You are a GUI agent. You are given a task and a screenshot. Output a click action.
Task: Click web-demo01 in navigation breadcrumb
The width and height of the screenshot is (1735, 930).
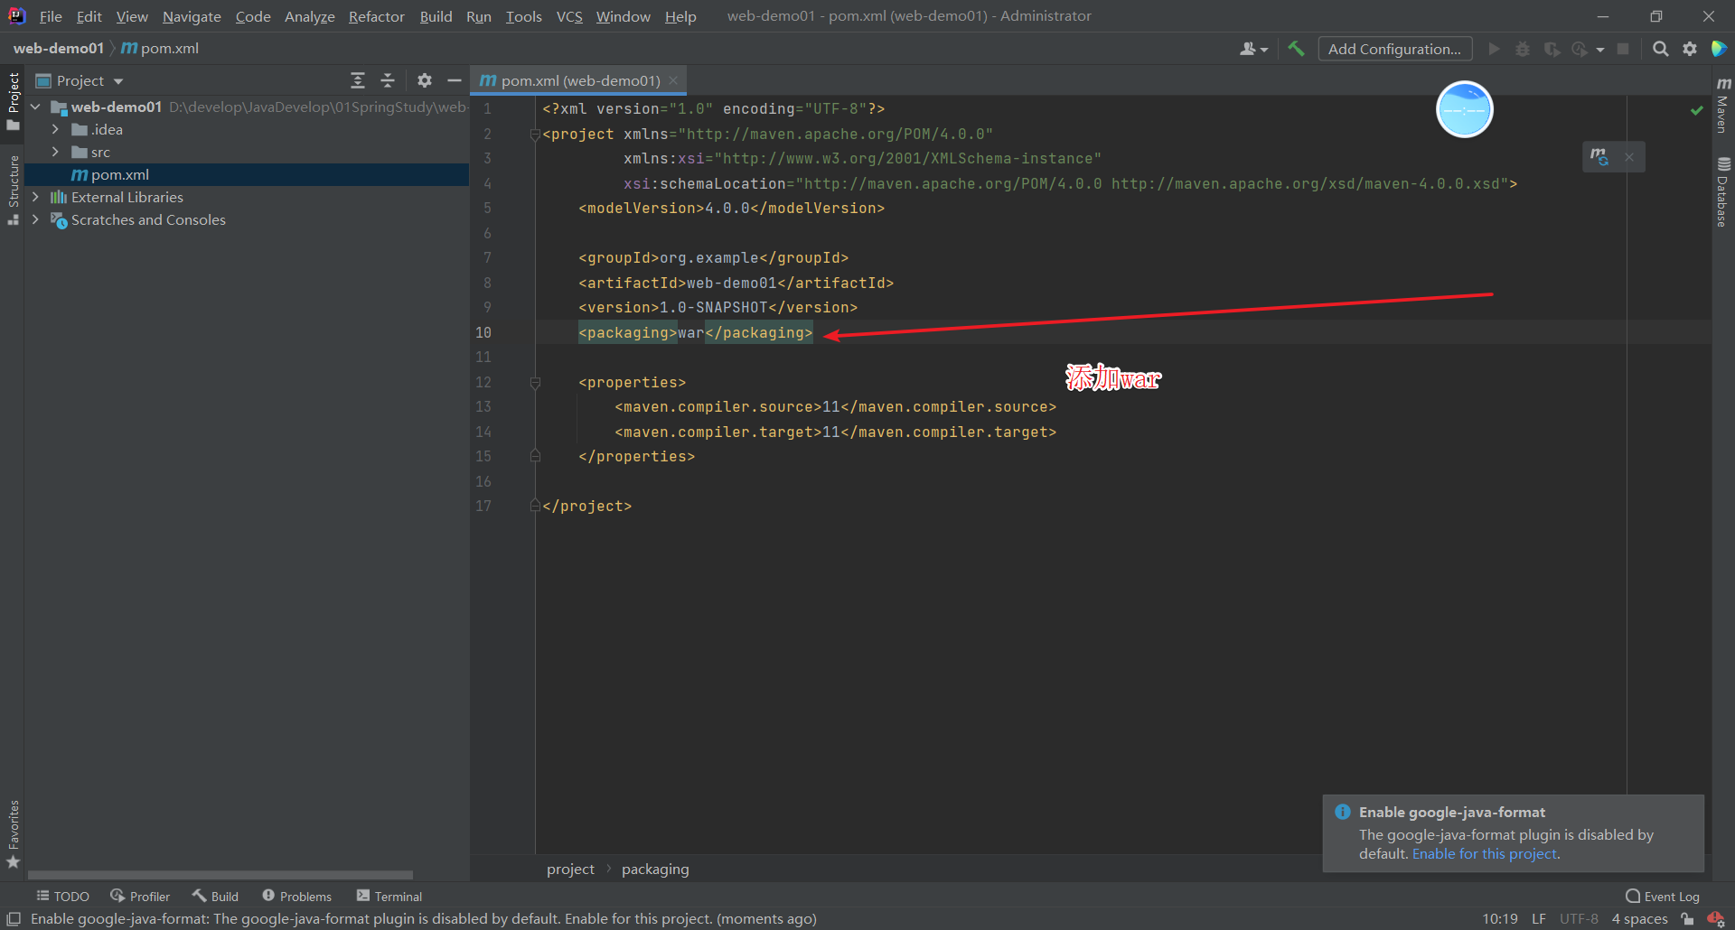click(59, 48)
